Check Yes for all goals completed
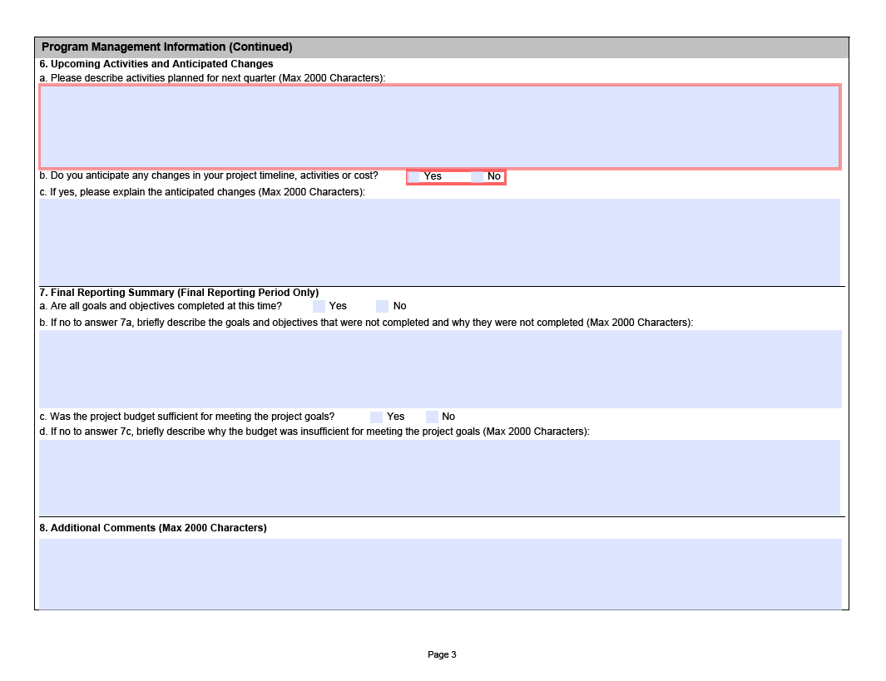886x681 pixels. [x=319, y=306]
